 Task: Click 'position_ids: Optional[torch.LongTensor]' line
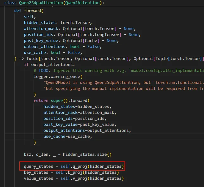click(x=82, y=35)
